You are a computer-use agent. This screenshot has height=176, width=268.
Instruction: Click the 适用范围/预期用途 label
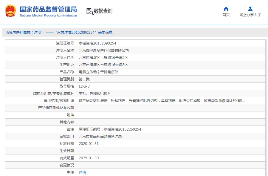click(59, 101)
